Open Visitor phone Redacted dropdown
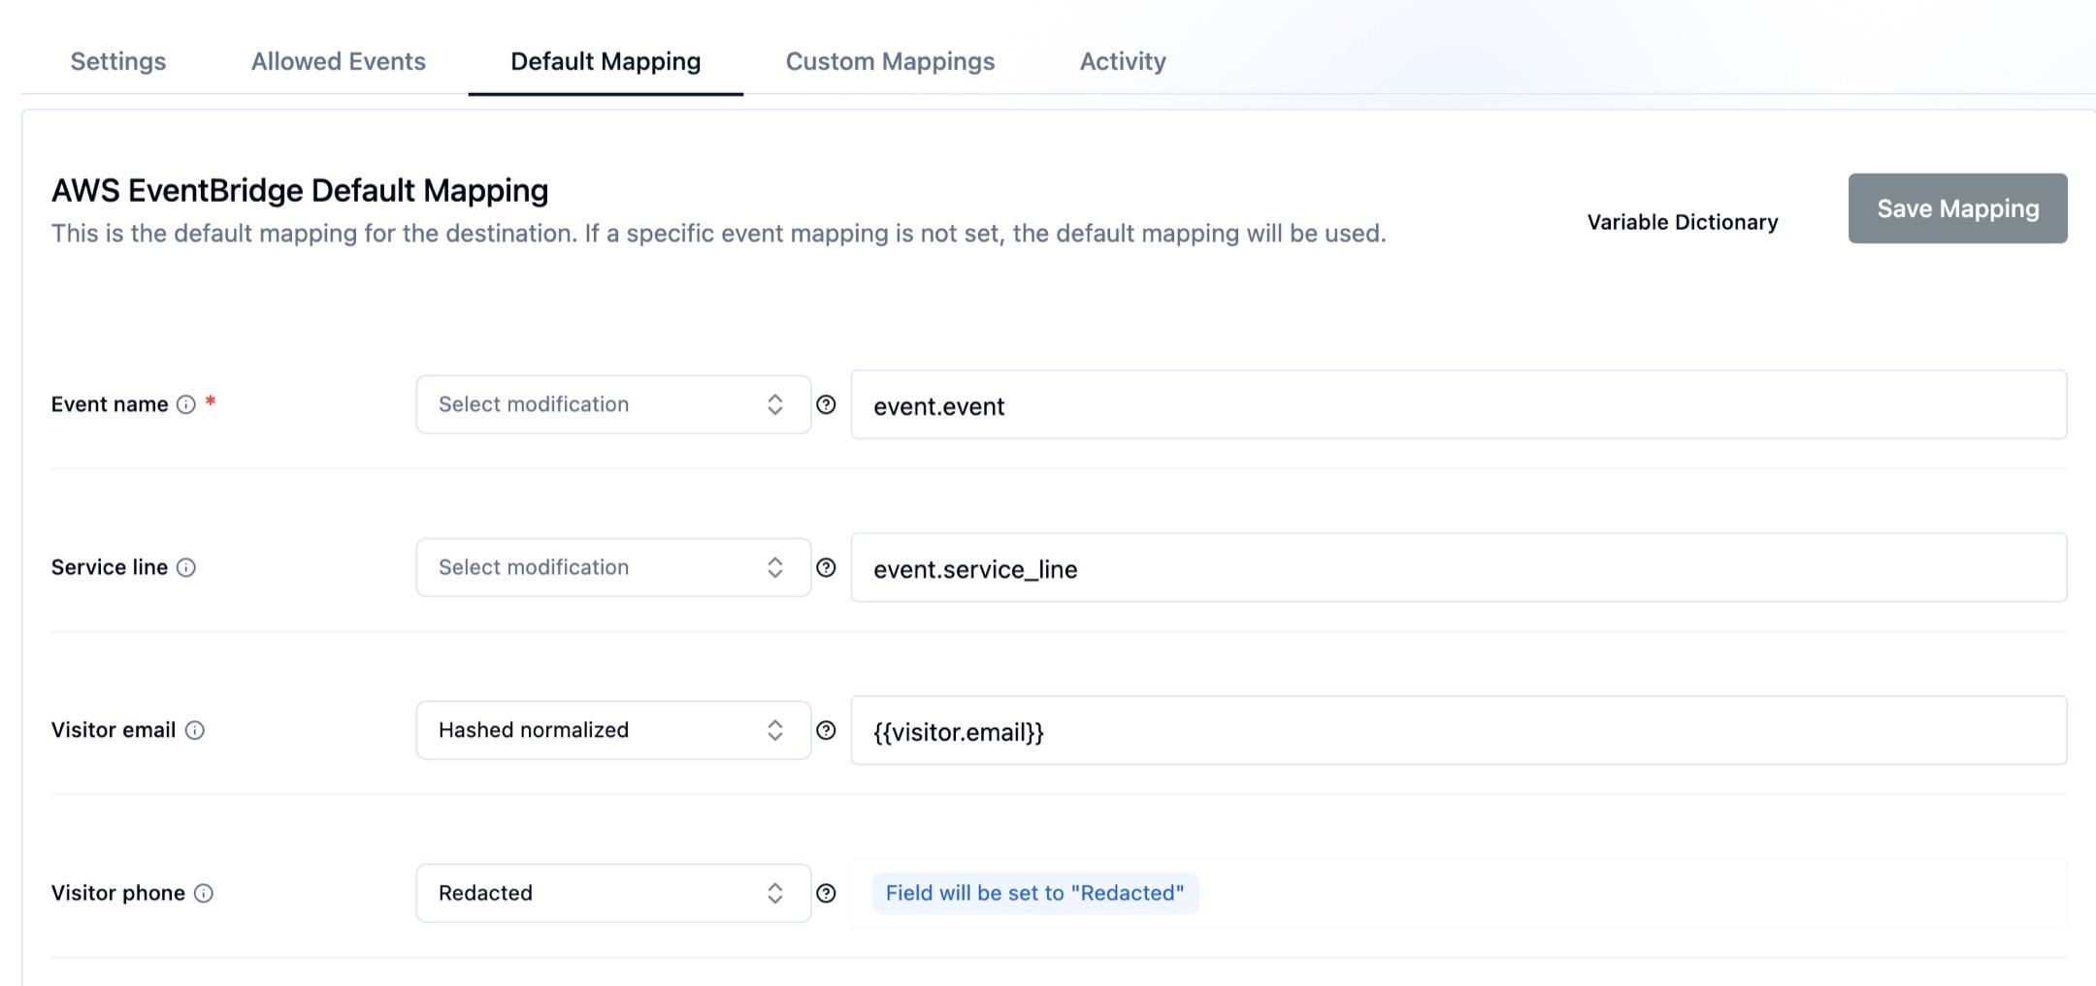This screenshot has height=986, width=2096. point(613,893)
